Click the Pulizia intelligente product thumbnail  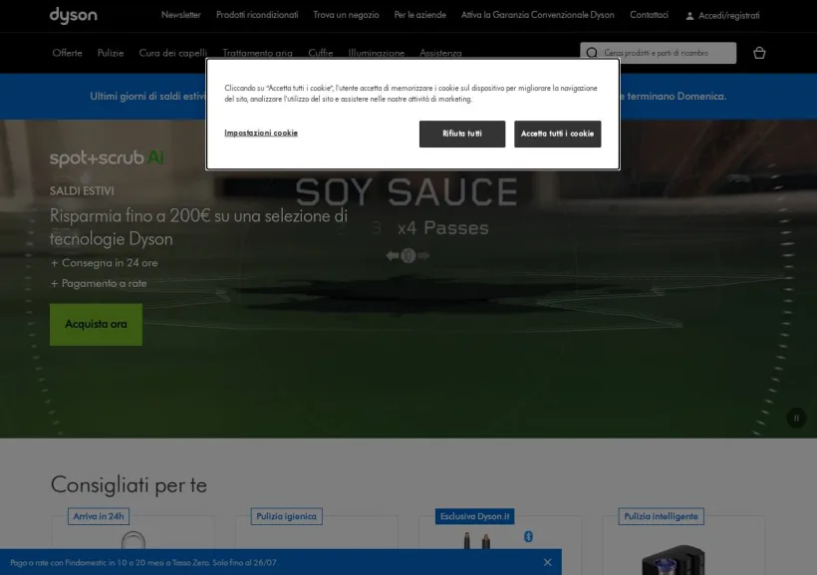(674, 559)
